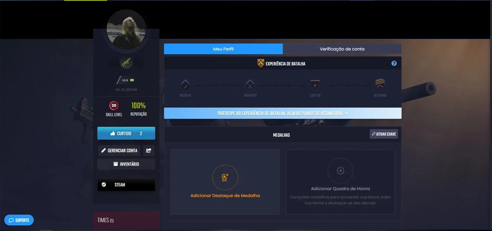Viewport: 492px width, 231px height.
Task: Click the green rifle badge icon
Action: click(x=126, y=62)
